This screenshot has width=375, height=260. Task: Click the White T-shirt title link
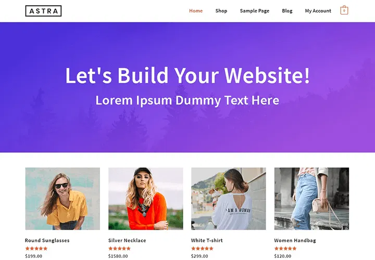click(x=207, y=240)
